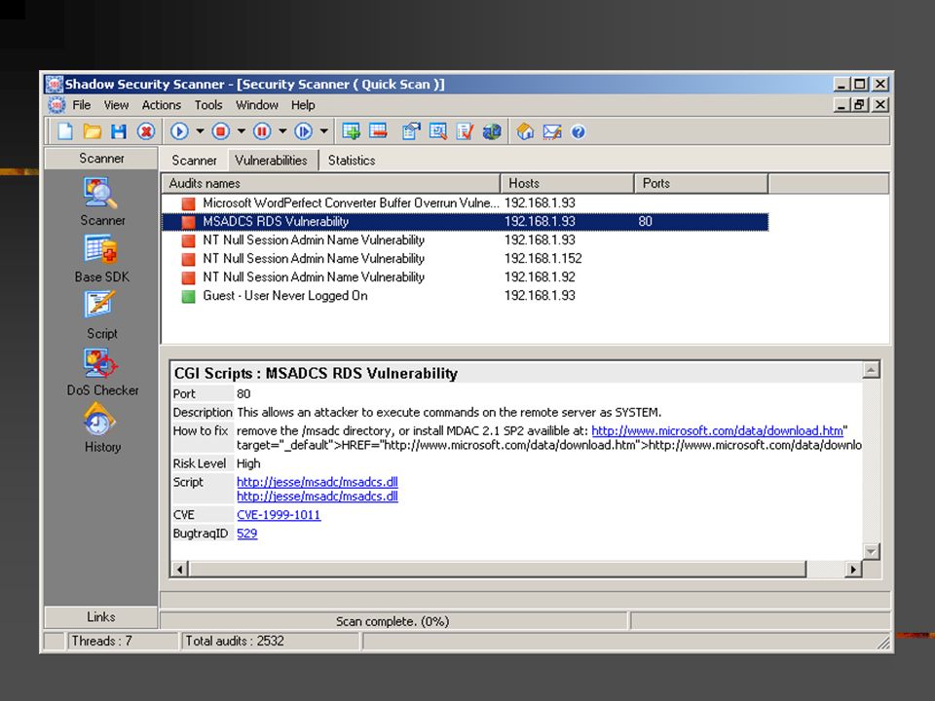The height and width of the screenshot is (701, 935).
Task: Open the Help menu
Action: 303,105
